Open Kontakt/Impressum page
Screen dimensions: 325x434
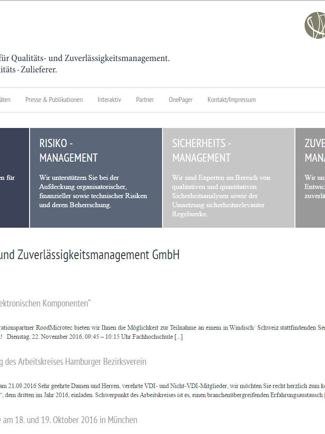click(x=232, y=100)
